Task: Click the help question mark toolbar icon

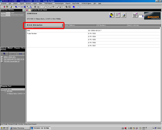Action: pyautogui.click(x=78, y=7)
